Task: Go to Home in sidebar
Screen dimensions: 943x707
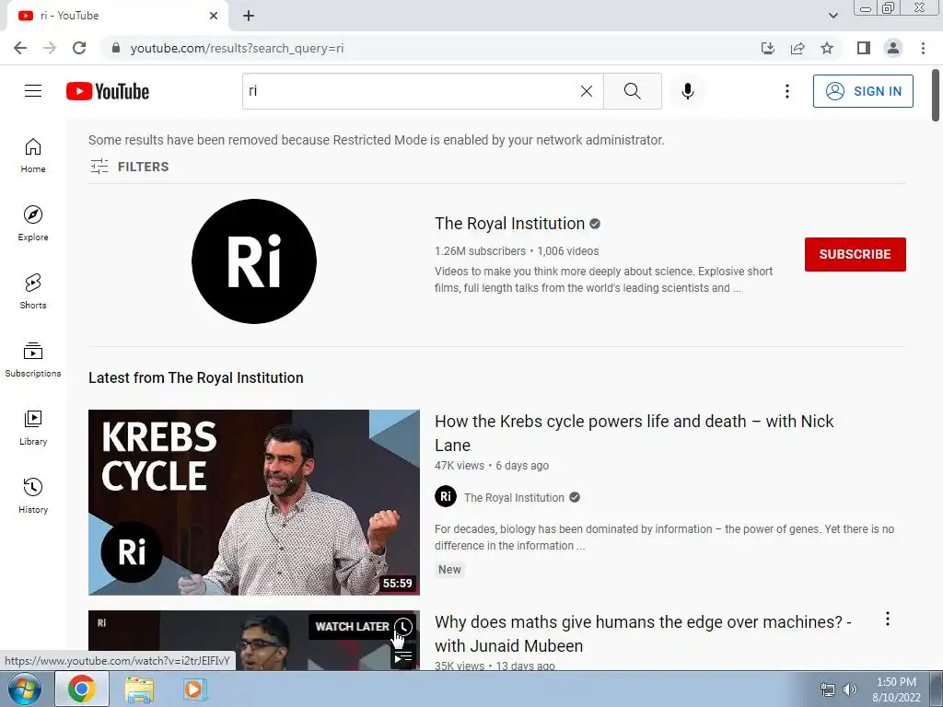Action: [33, 156]
